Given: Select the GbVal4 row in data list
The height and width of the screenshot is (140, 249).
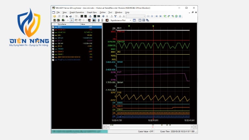Looking at the screenshot, I should (77, 43).
